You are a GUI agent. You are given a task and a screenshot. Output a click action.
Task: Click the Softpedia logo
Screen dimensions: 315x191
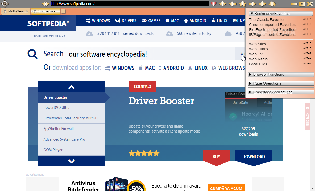click(48, 24)
